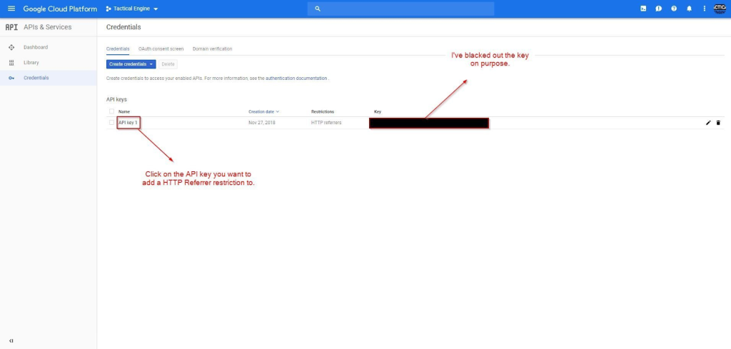Delete API key 1 using trash icon
The width and height of the screenshot is (731, 349).
click(718, 123)
